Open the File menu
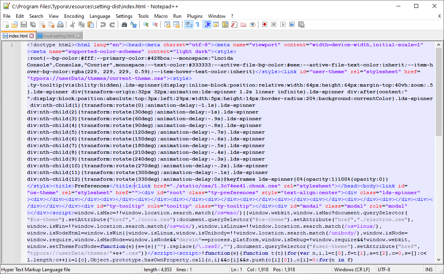Screen dimensions: 444x274 click(7, 16)
